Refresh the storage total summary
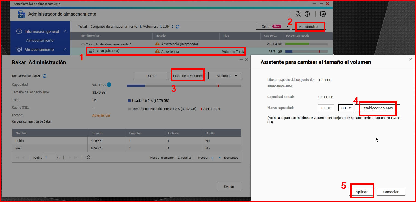Screen dimensions: 416x202 [178, 27]
